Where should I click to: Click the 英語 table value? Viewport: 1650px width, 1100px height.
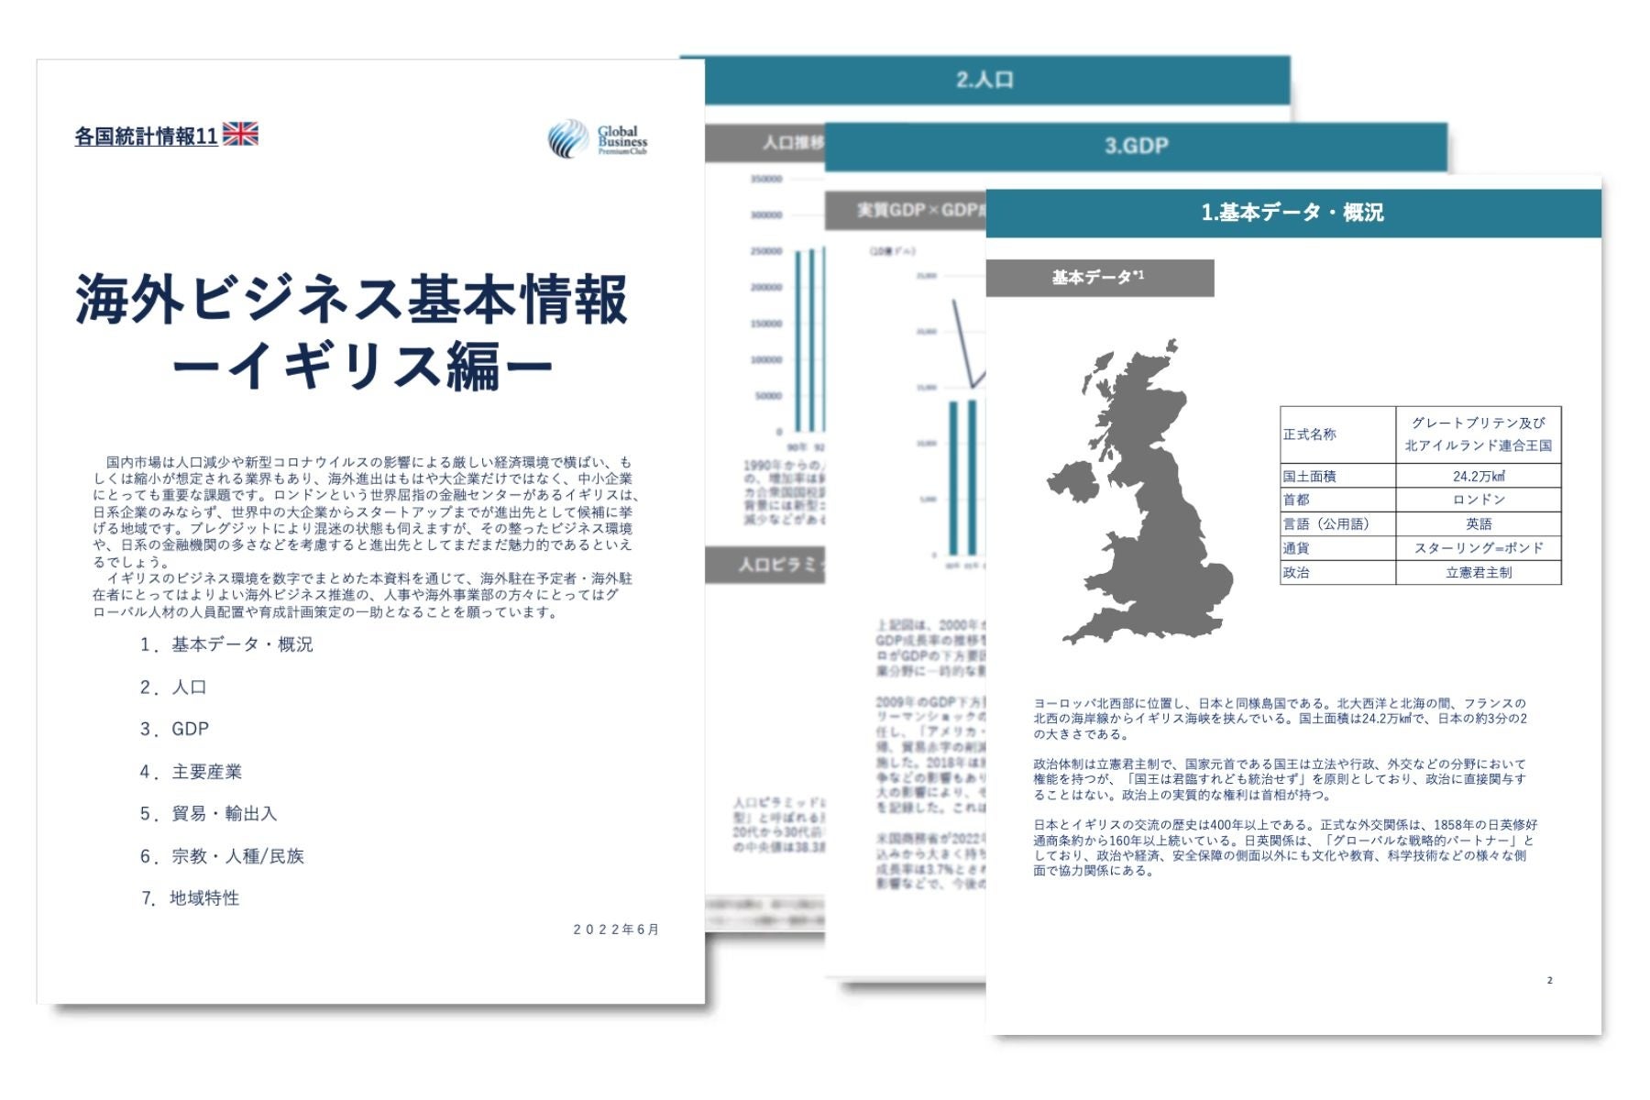1478,523
